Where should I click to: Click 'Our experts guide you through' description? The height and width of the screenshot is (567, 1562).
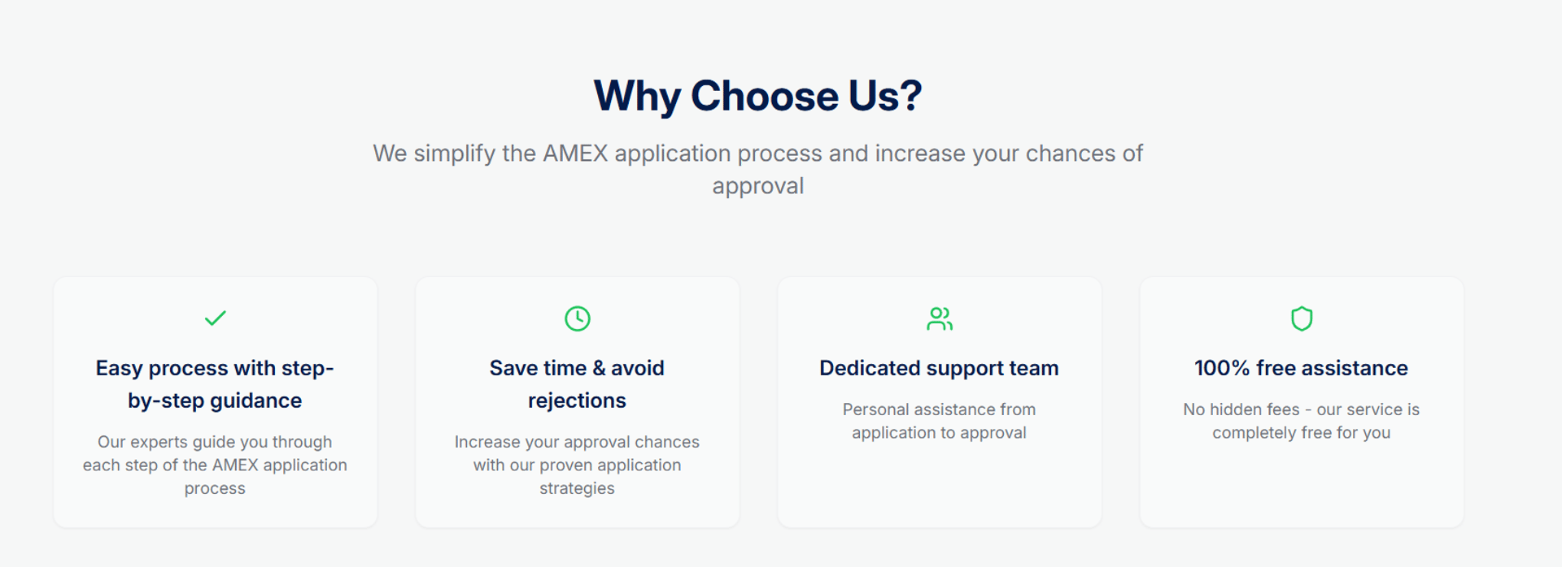pos(215,465)
